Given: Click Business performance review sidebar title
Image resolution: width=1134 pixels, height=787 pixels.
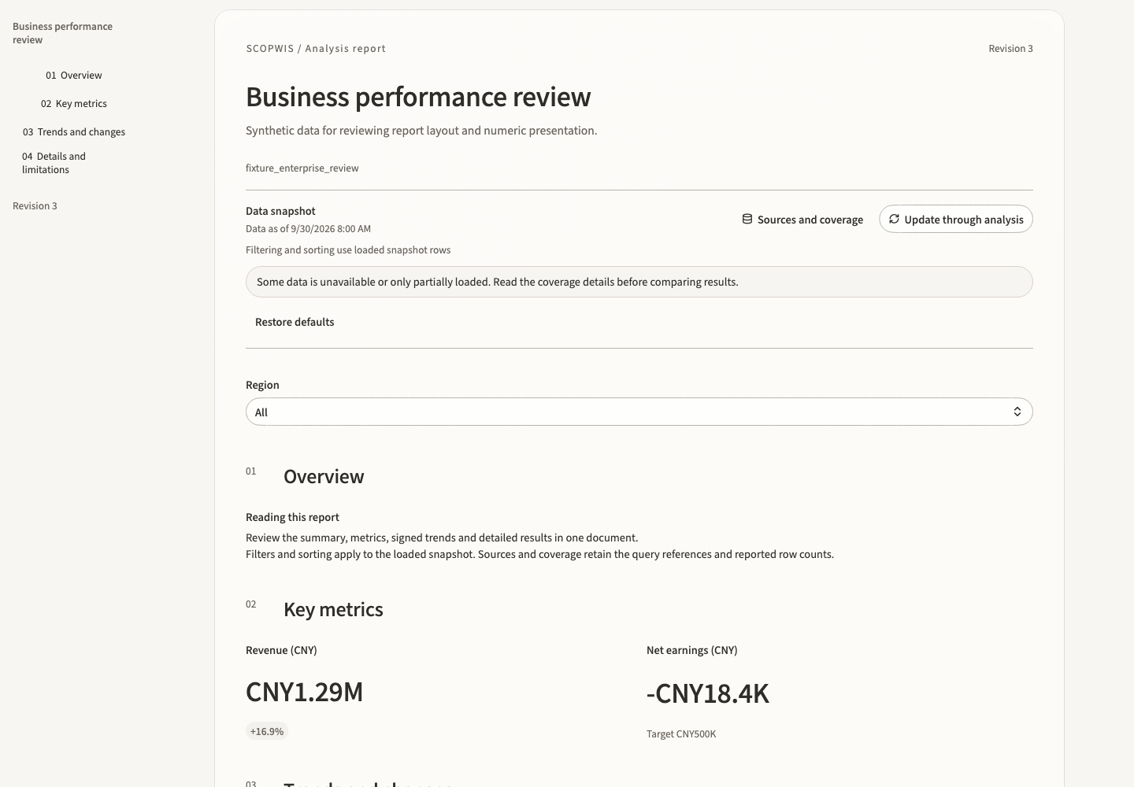Looking at the screenshot, I should pyautogui.click(x=62, y=33).
